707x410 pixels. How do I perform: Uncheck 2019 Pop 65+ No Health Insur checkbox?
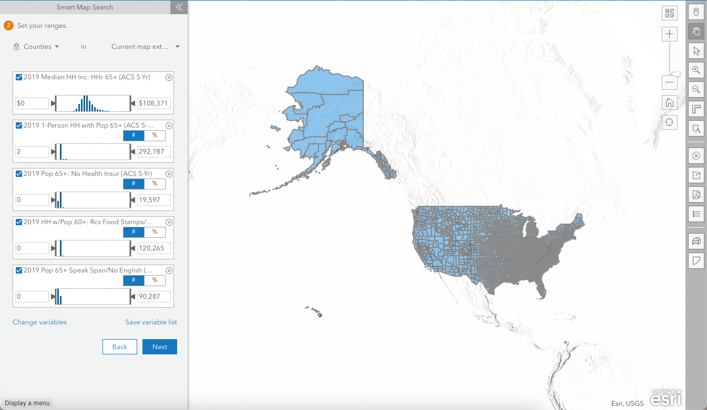pos(19,174)
